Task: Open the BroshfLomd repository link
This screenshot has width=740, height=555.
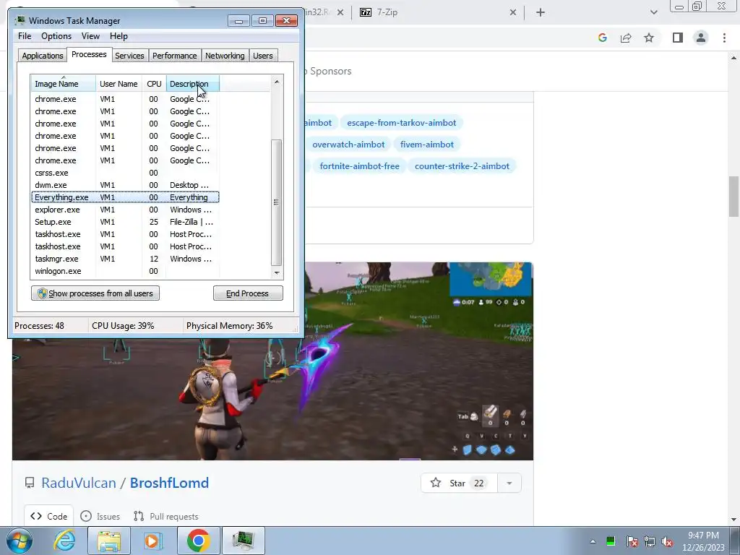Action: point(169,483)
